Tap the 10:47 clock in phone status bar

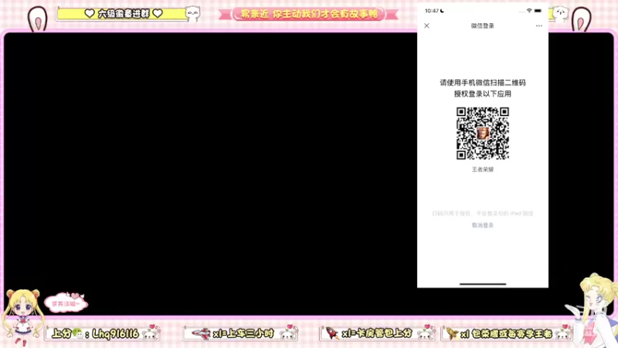[x=432, y=11]
